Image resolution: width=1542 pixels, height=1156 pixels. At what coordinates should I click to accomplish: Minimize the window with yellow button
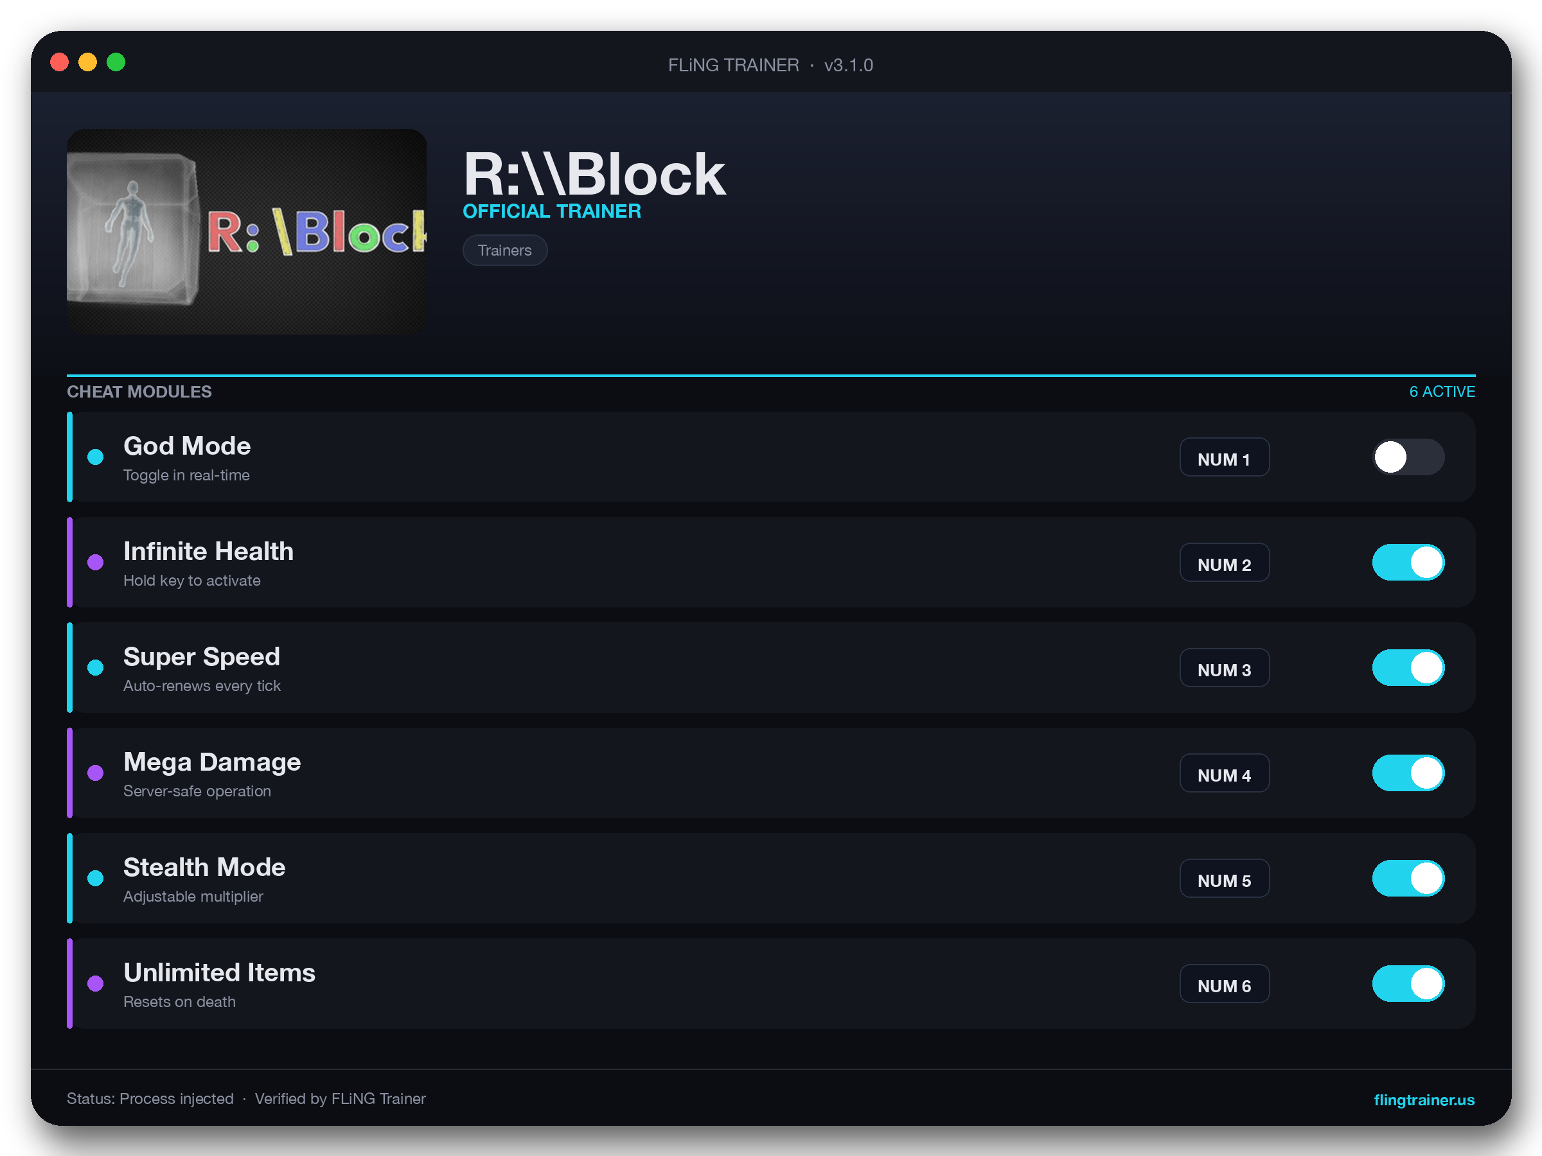87,62
